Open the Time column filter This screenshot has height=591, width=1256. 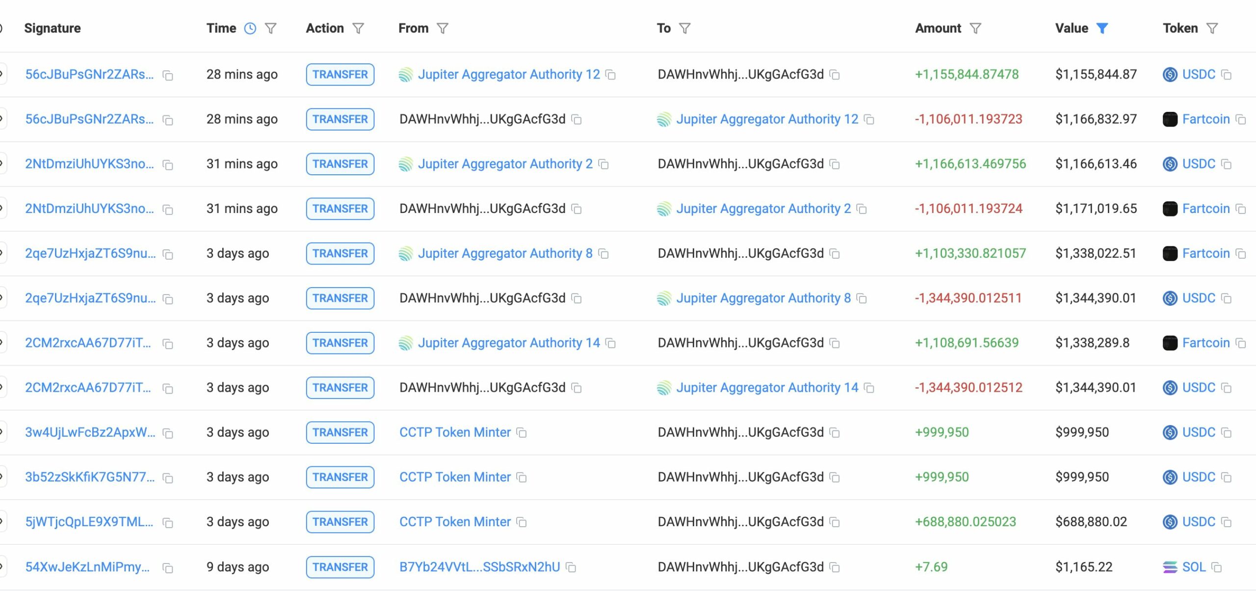tap(270, 28)
